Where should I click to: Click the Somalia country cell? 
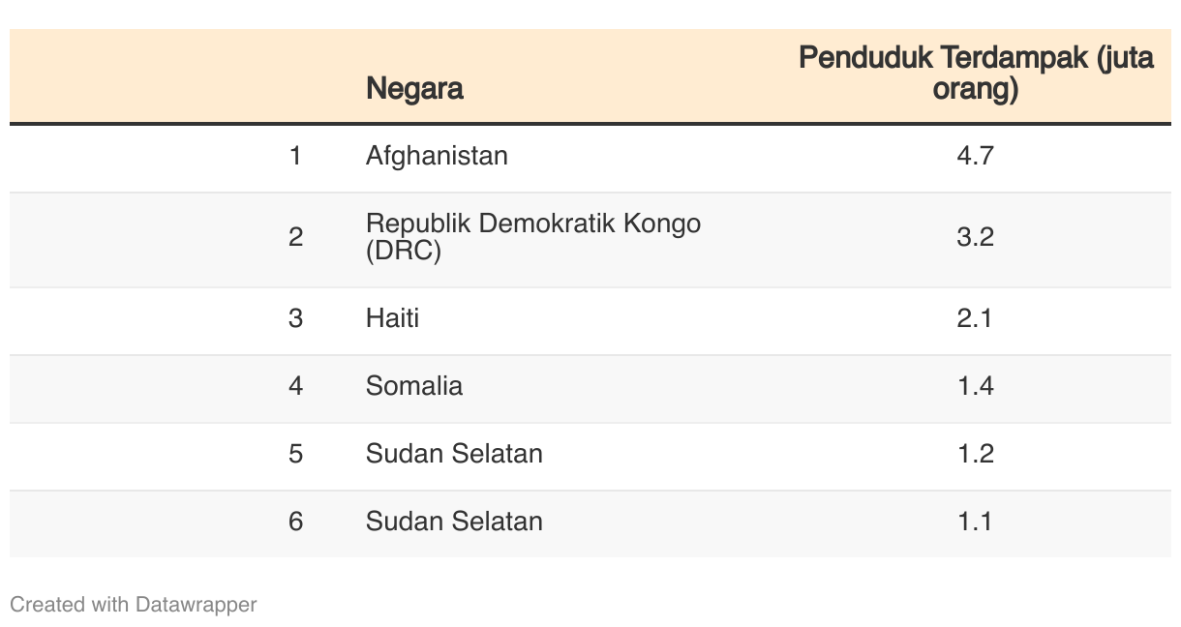tap(414, 386)
